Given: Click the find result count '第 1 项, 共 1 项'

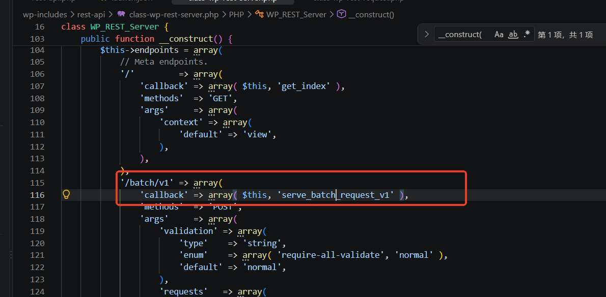Looking at the screenshot, I should 565,35.
